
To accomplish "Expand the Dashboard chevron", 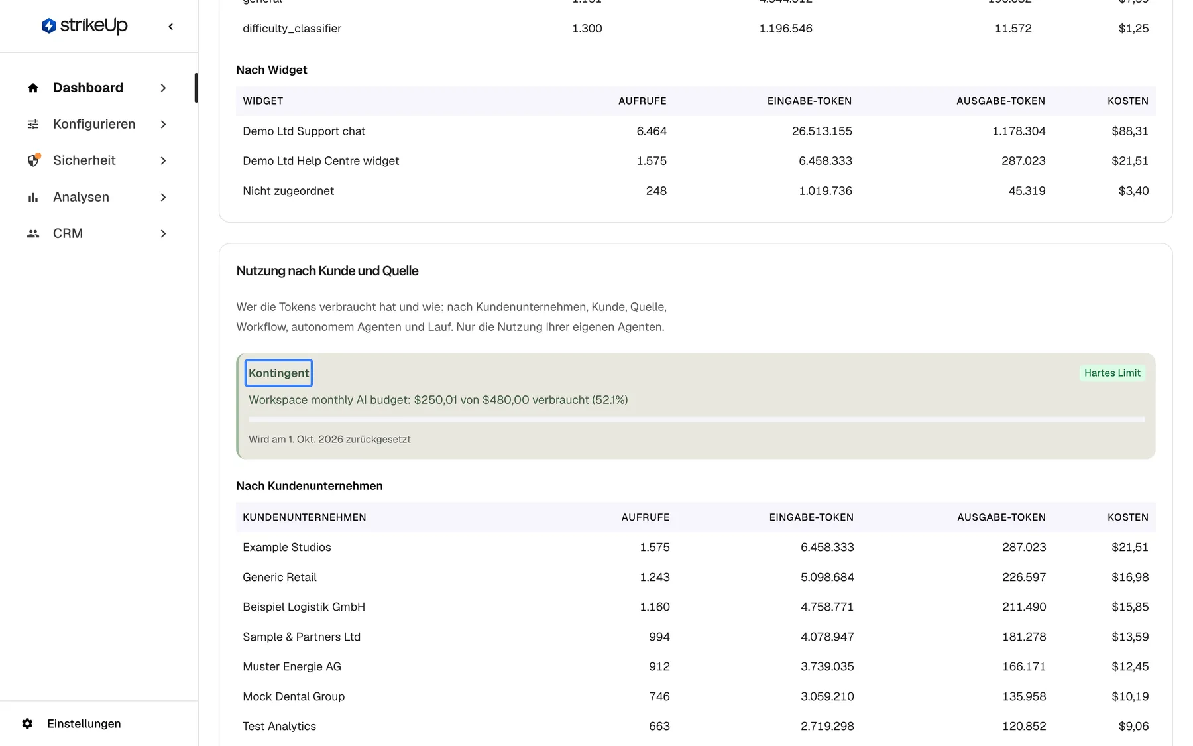I will point(163,88).
